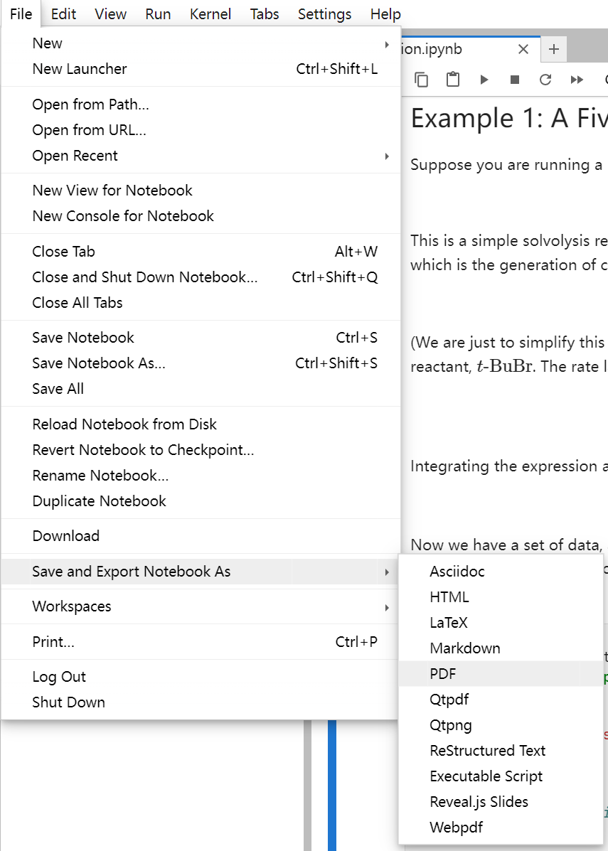This screenshot has height=851, width=608.
Task: Export the notebook as Markdown
Action: [465, 648]
